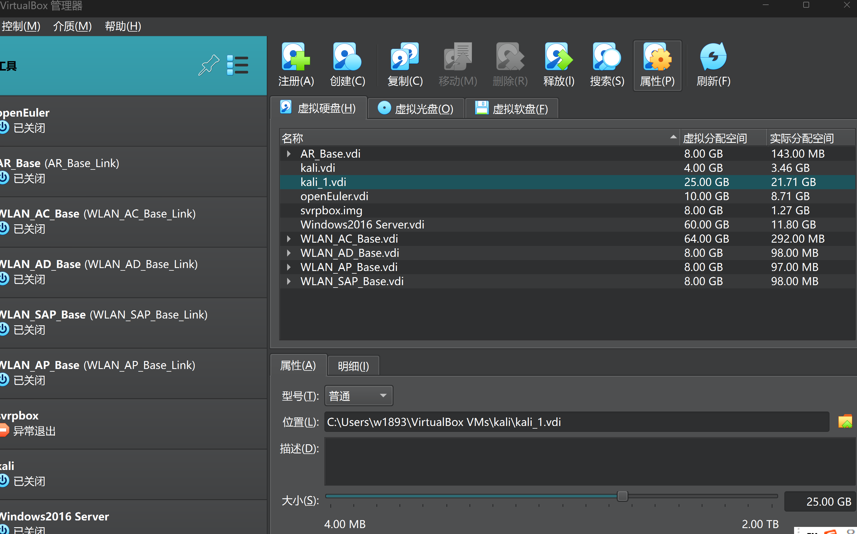Switch to the Details (明细) tab
The image size is (857, 534).
tap(353, 366)
